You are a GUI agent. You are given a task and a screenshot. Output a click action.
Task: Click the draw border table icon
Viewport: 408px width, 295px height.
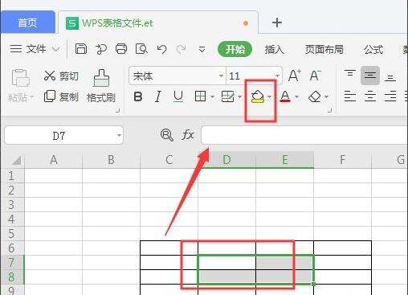(228, 96)
